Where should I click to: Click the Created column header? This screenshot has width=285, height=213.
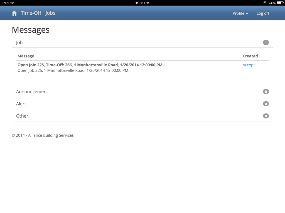(x=250, y=56)
